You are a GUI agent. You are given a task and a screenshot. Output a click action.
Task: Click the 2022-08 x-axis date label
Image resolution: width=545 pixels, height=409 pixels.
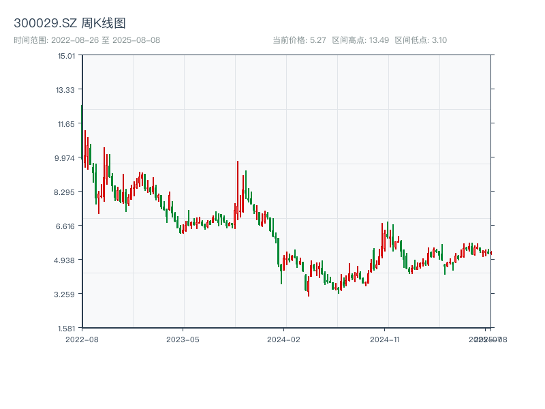click(x=82, y=339)
